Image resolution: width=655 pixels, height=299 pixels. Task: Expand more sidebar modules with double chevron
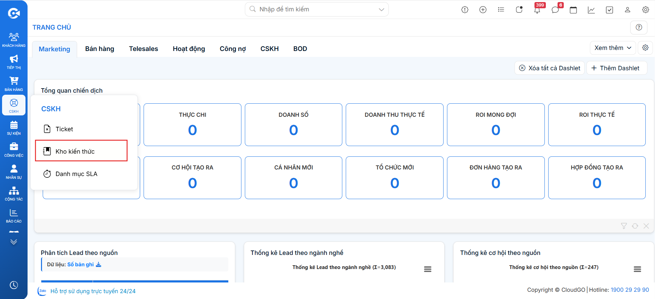click(x=14, y=242)
